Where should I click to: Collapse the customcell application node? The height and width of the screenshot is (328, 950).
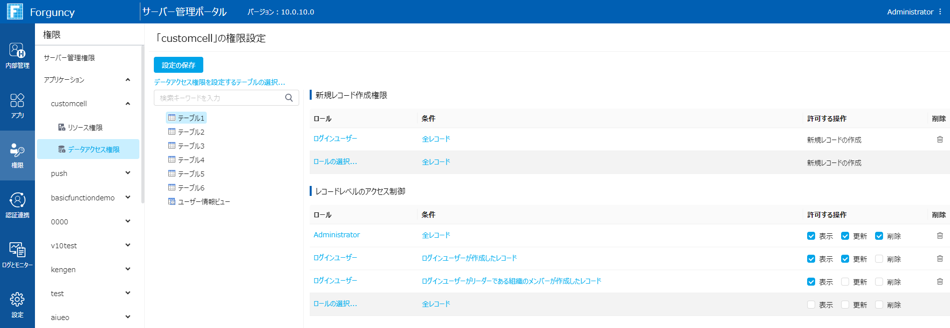pyautogui.click(x=128, y=104)
